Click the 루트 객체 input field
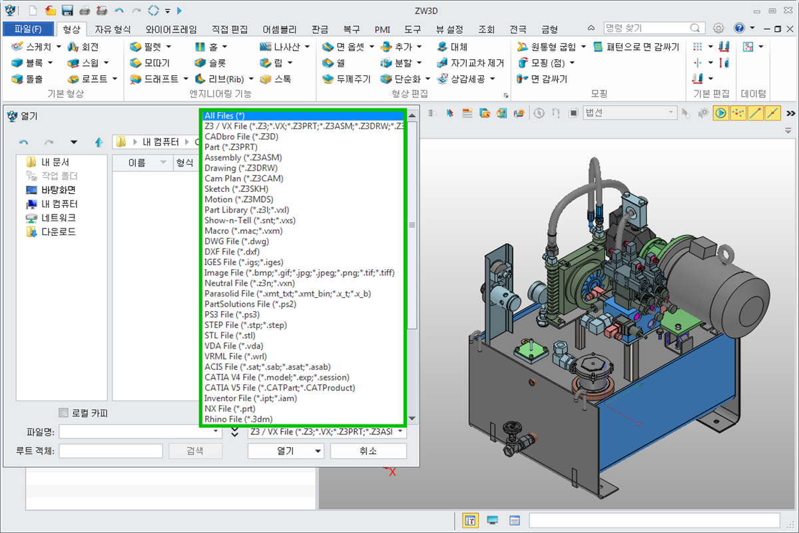Image resolution: width=799 pixels, height=533 pixels. point(111,451)
